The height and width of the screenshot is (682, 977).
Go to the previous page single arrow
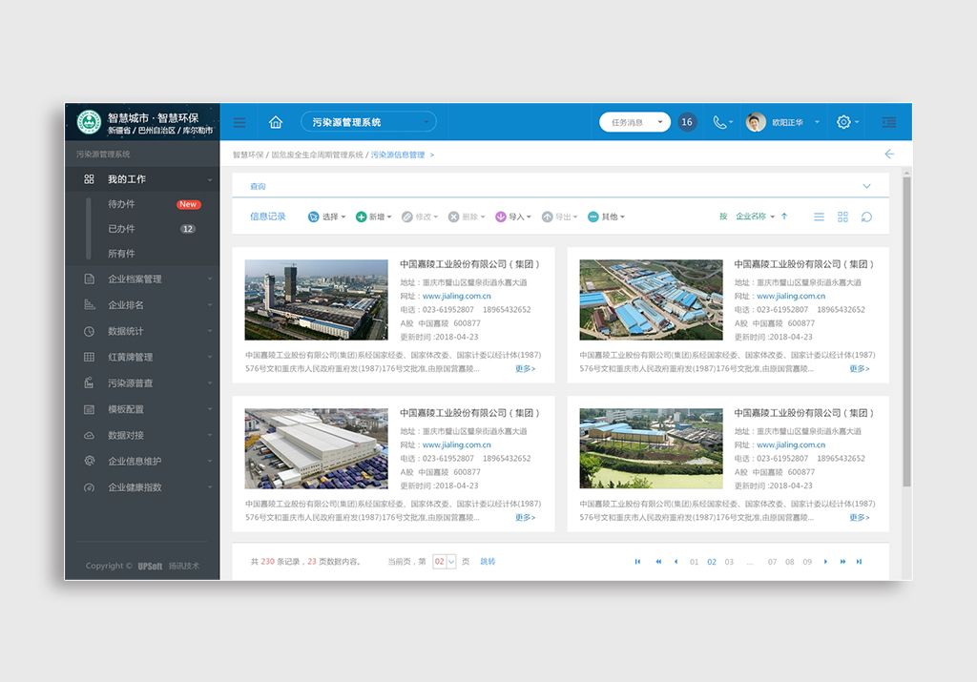(x=676, y=561)
